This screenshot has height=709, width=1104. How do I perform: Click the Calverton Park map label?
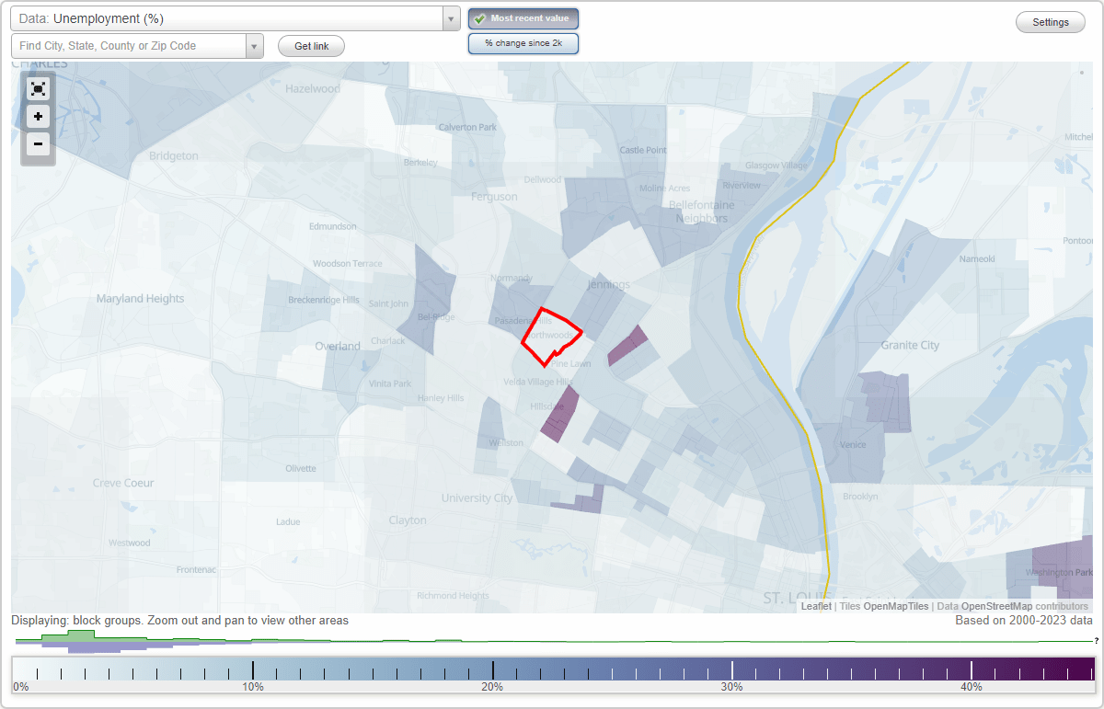tap(467, 128)
